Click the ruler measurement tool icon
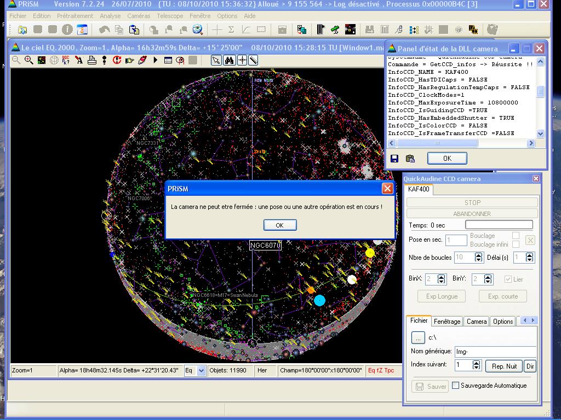 254,60
